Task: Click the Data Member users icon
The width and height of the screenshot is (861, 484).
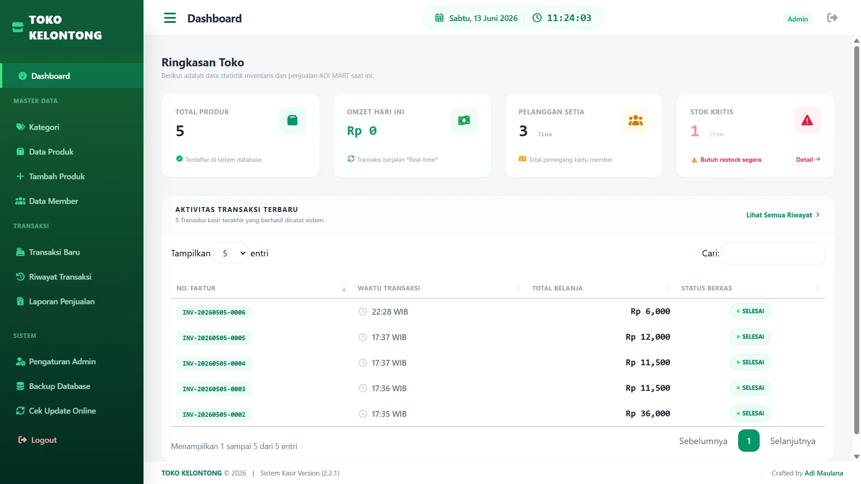Action: click(20, 201)
